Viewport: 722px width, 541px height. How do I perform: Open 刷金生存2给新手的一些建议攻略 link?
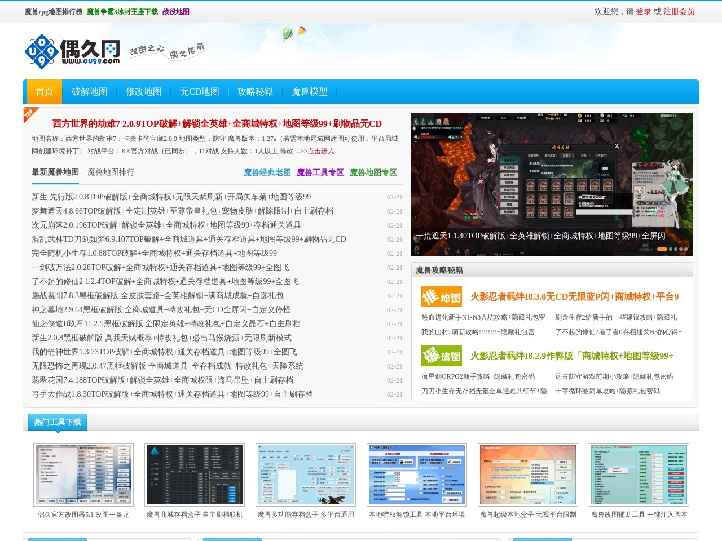[616, 317]
